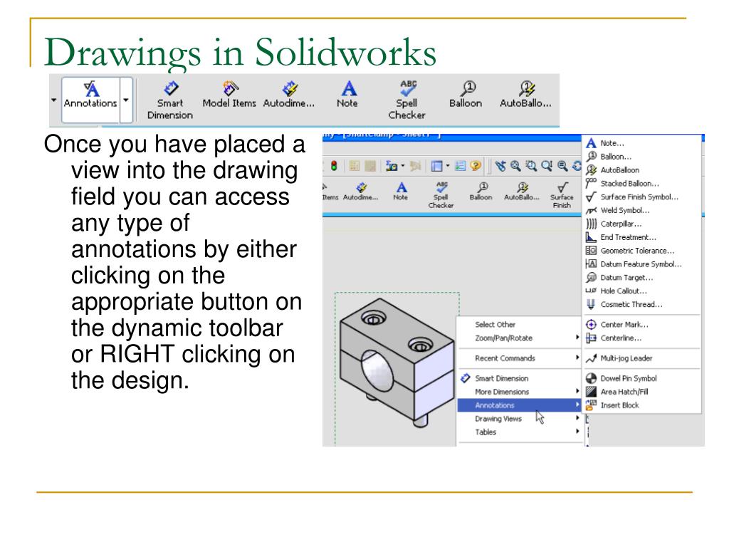The image size is (729, 547).
Task: Choose Balloon... from the Annotations submenu
Action: 642,157
